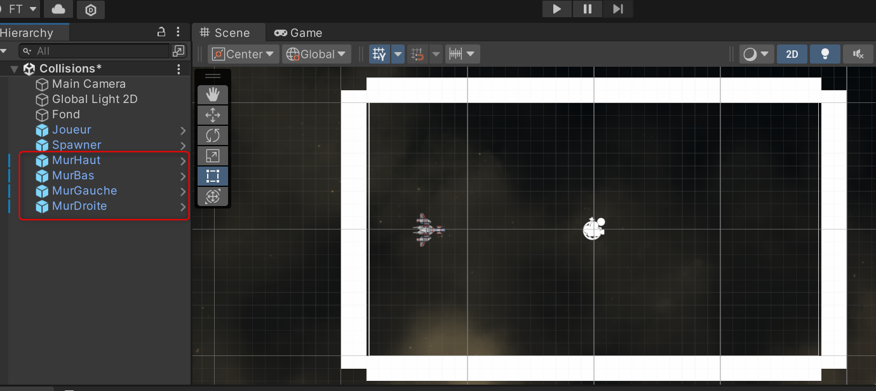Collapse the Collisions scene foldout
This screenshot has width=876, height=391.
point(14,69)
